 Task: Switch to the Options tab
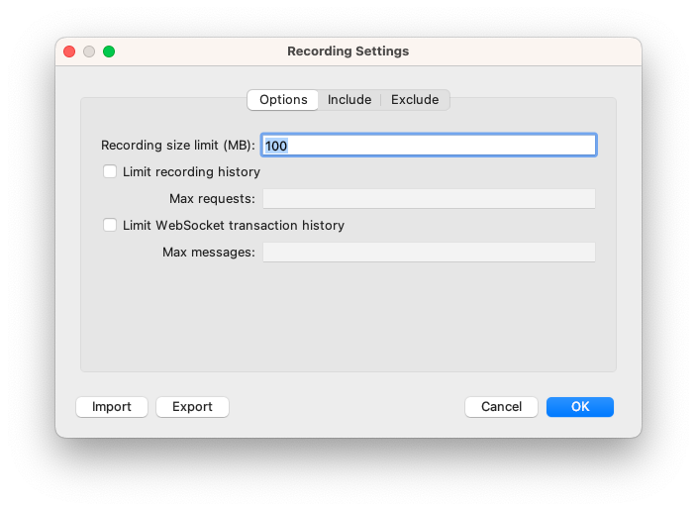pos(283,100)
